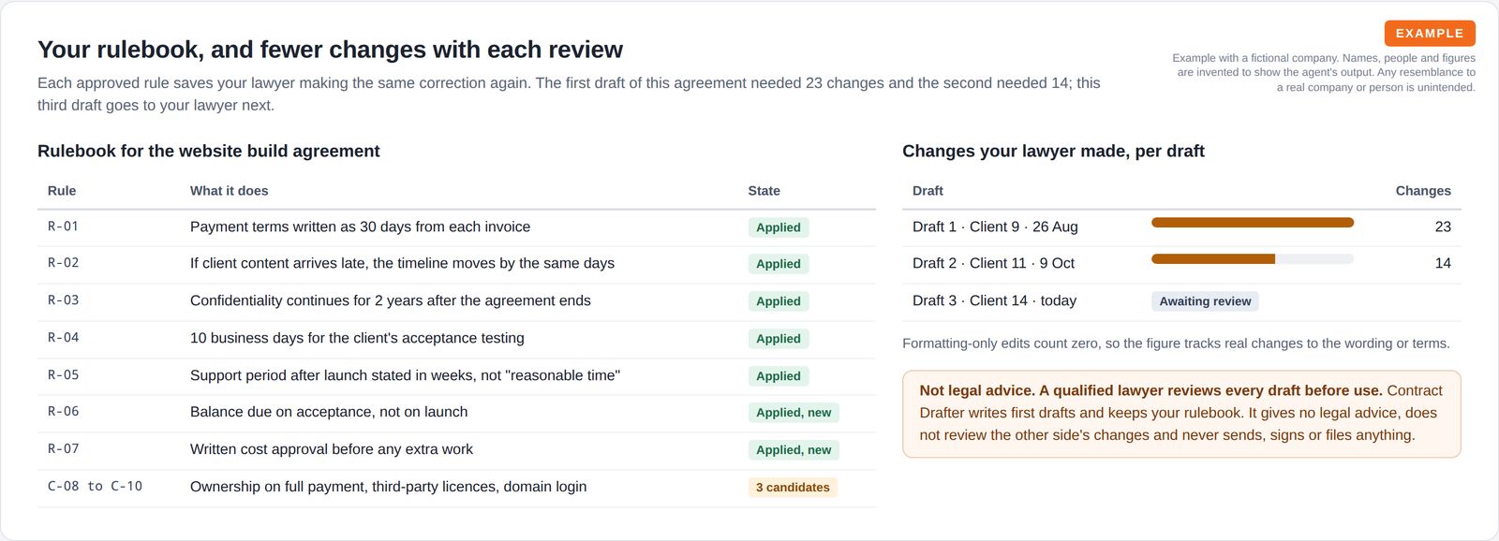Select rule ID R-06
Image resolution: width=1499 pixels, height=541 pixels.
click(x=64, y=412)
